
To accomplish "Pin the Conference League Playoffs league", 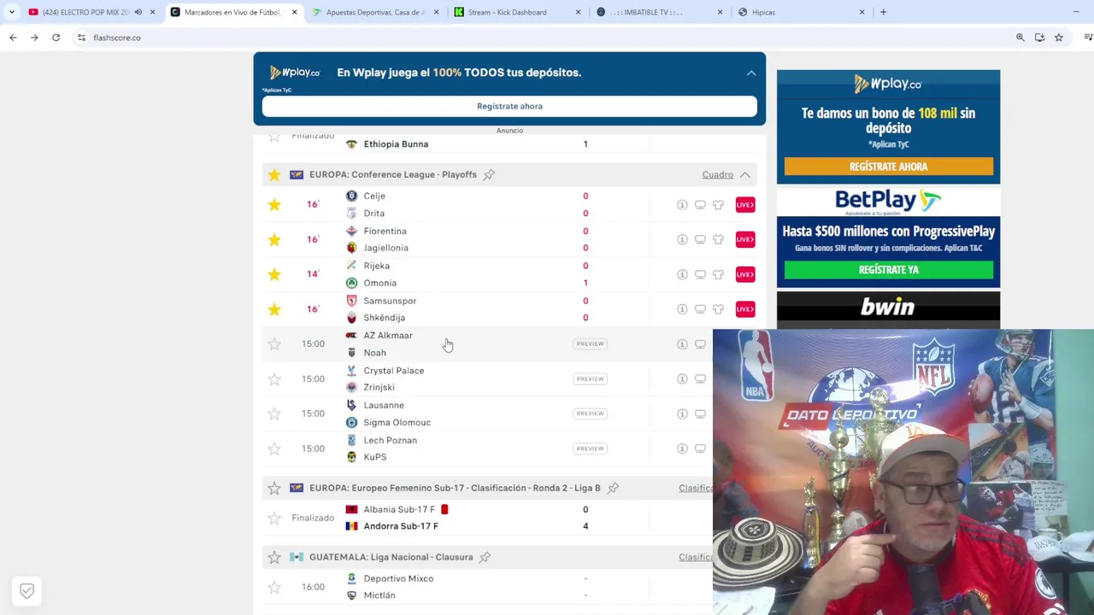I will pyautogui.click(x=489, y=175).
